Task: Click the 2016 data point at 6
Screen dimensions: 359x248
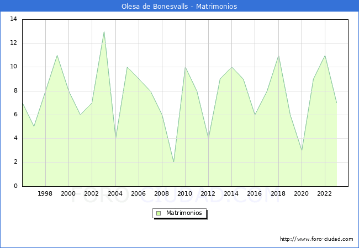Action: pyautogui.click(x=255, y=115)
